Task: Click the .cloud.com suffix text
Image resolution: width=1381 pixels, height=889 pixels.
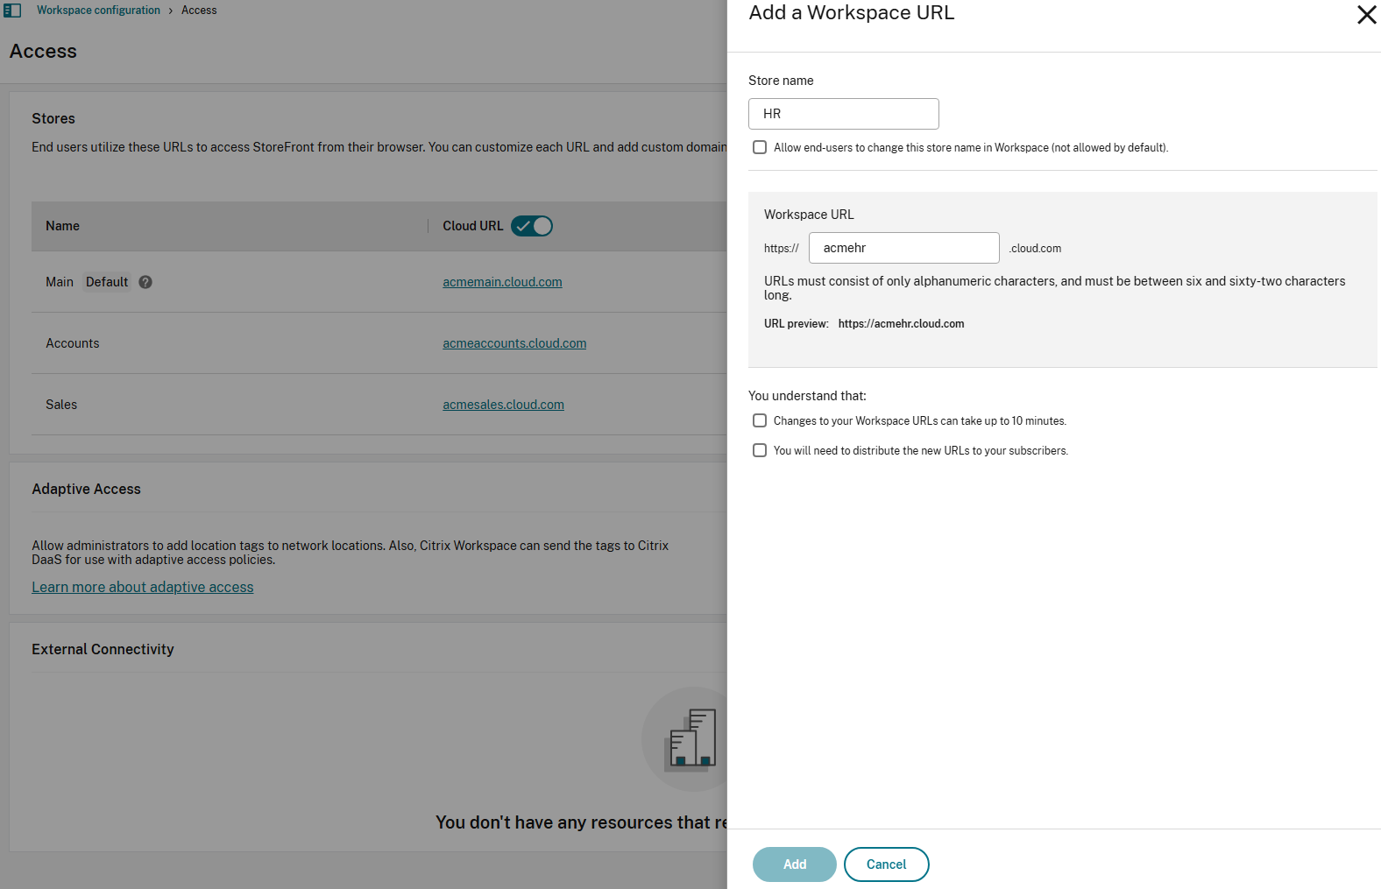Action: click(1035, 249)
